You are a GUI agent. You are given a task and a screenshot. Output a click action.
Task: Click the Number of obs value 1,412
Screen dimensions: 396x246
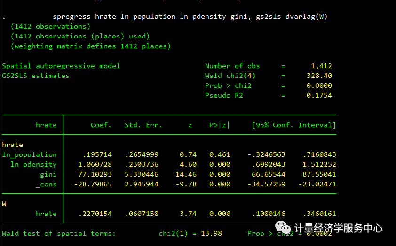point(321,66)
